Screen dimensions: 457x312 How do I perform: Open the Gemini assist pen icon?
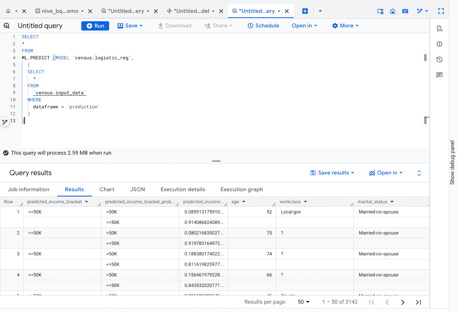[x=420, y=11]
